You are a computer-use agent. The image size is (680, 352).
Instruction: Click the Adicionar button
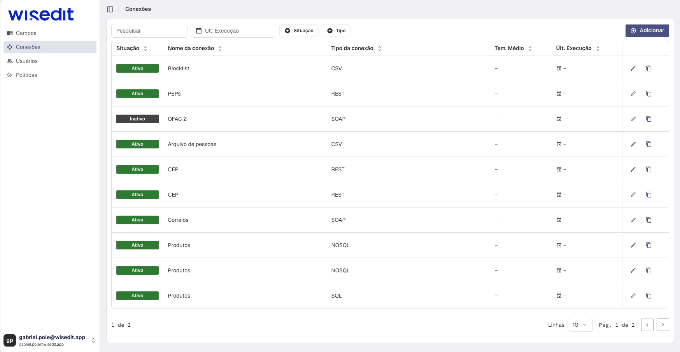(647, 31)
